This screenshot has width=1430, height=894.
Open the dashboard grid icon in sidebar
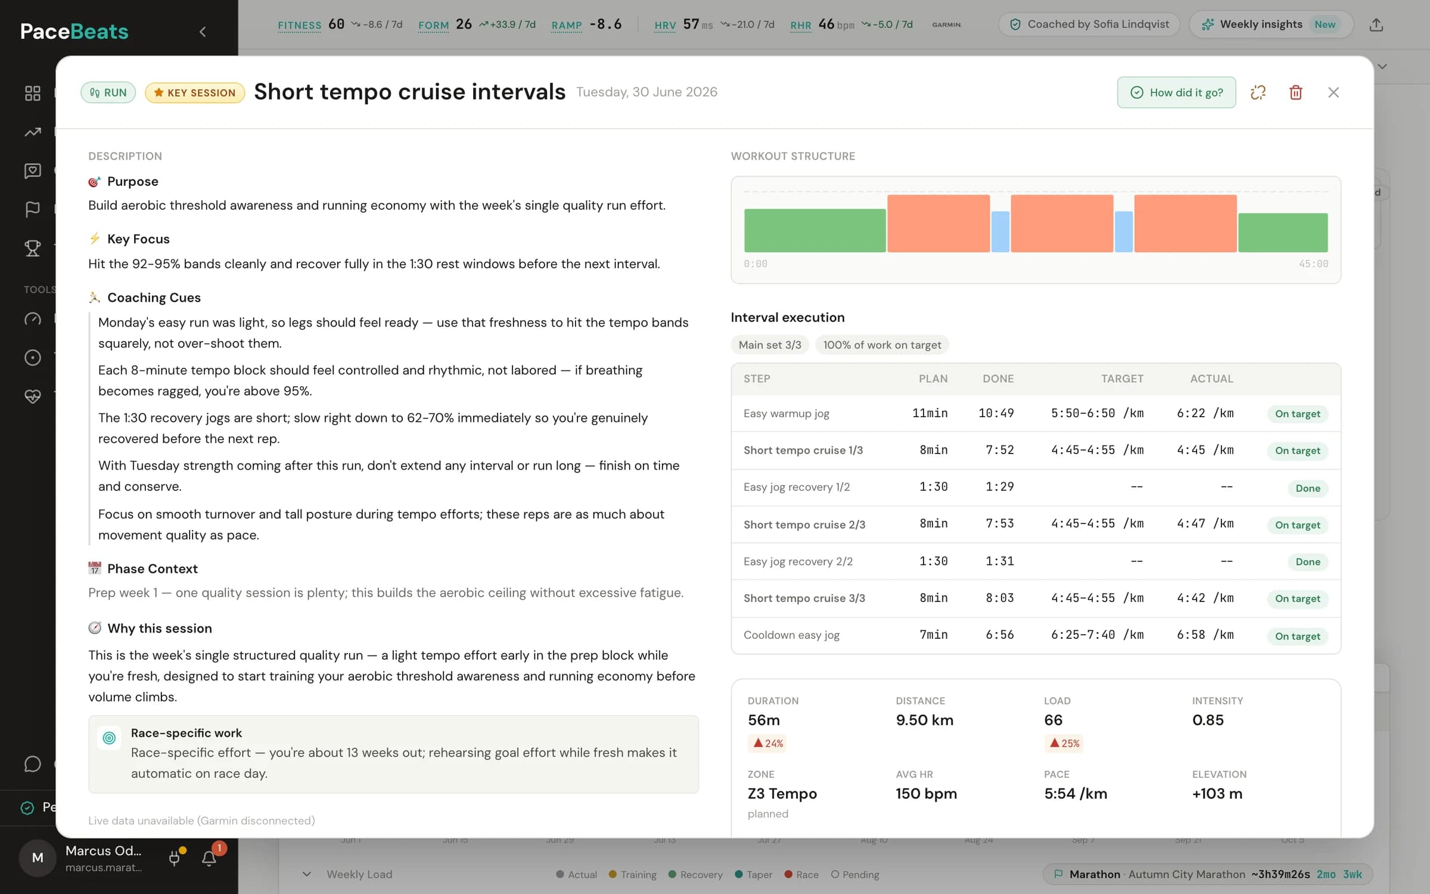coord(32,93)
